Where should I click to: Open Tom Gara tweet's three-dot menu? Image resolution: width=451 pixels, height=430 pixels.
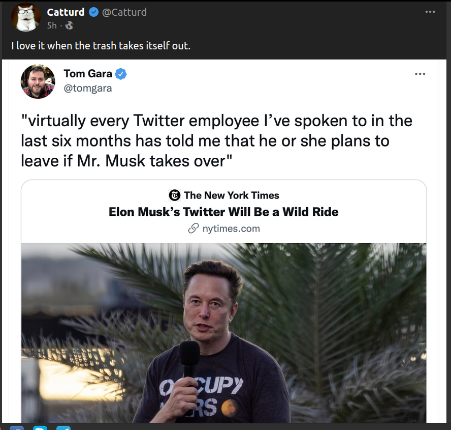pos(420,74)
